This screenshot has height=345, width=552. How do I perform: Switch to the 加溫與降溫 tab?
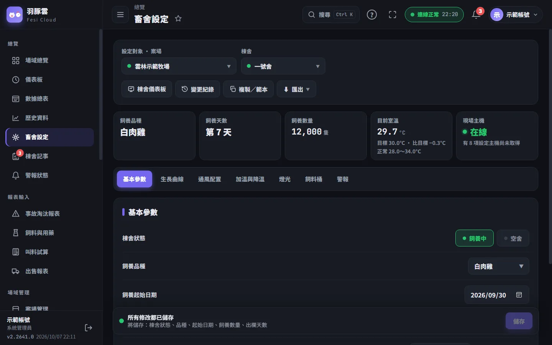250,179
